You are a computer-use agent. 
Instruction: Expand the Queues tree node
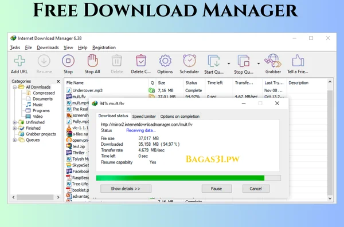15,140
